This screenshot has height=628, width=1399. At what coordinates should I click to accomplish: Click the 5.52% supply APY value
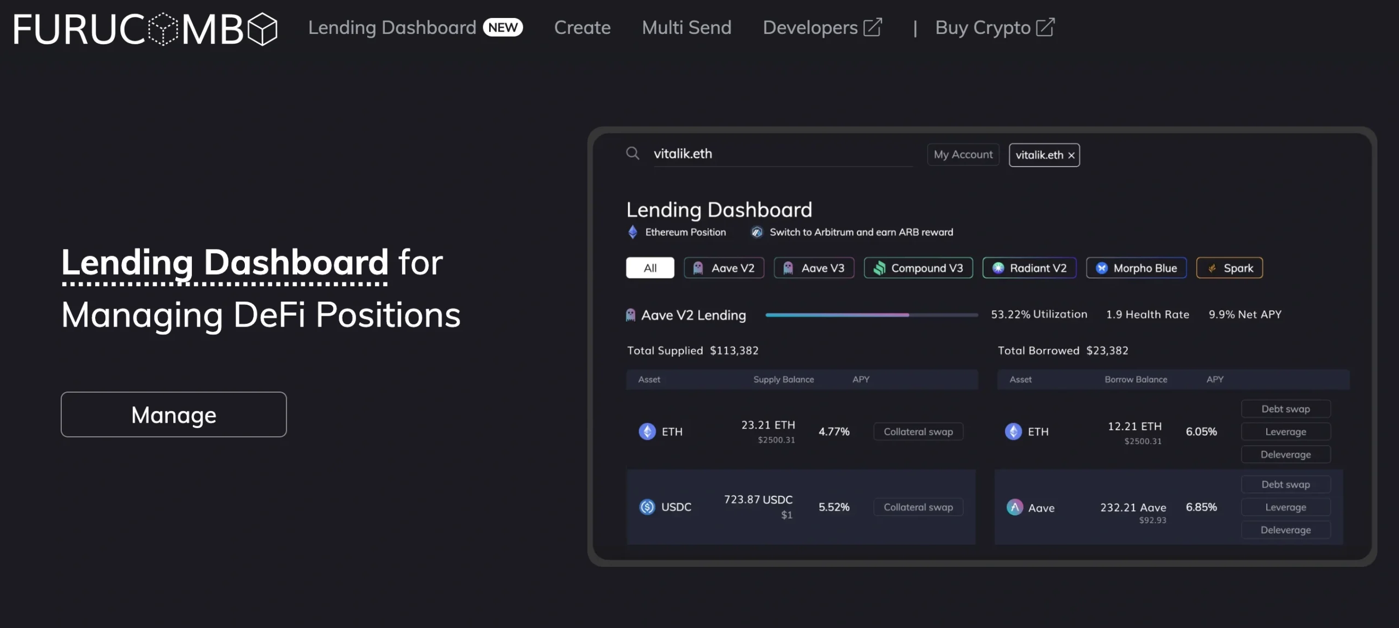click(x=834, y=507)
